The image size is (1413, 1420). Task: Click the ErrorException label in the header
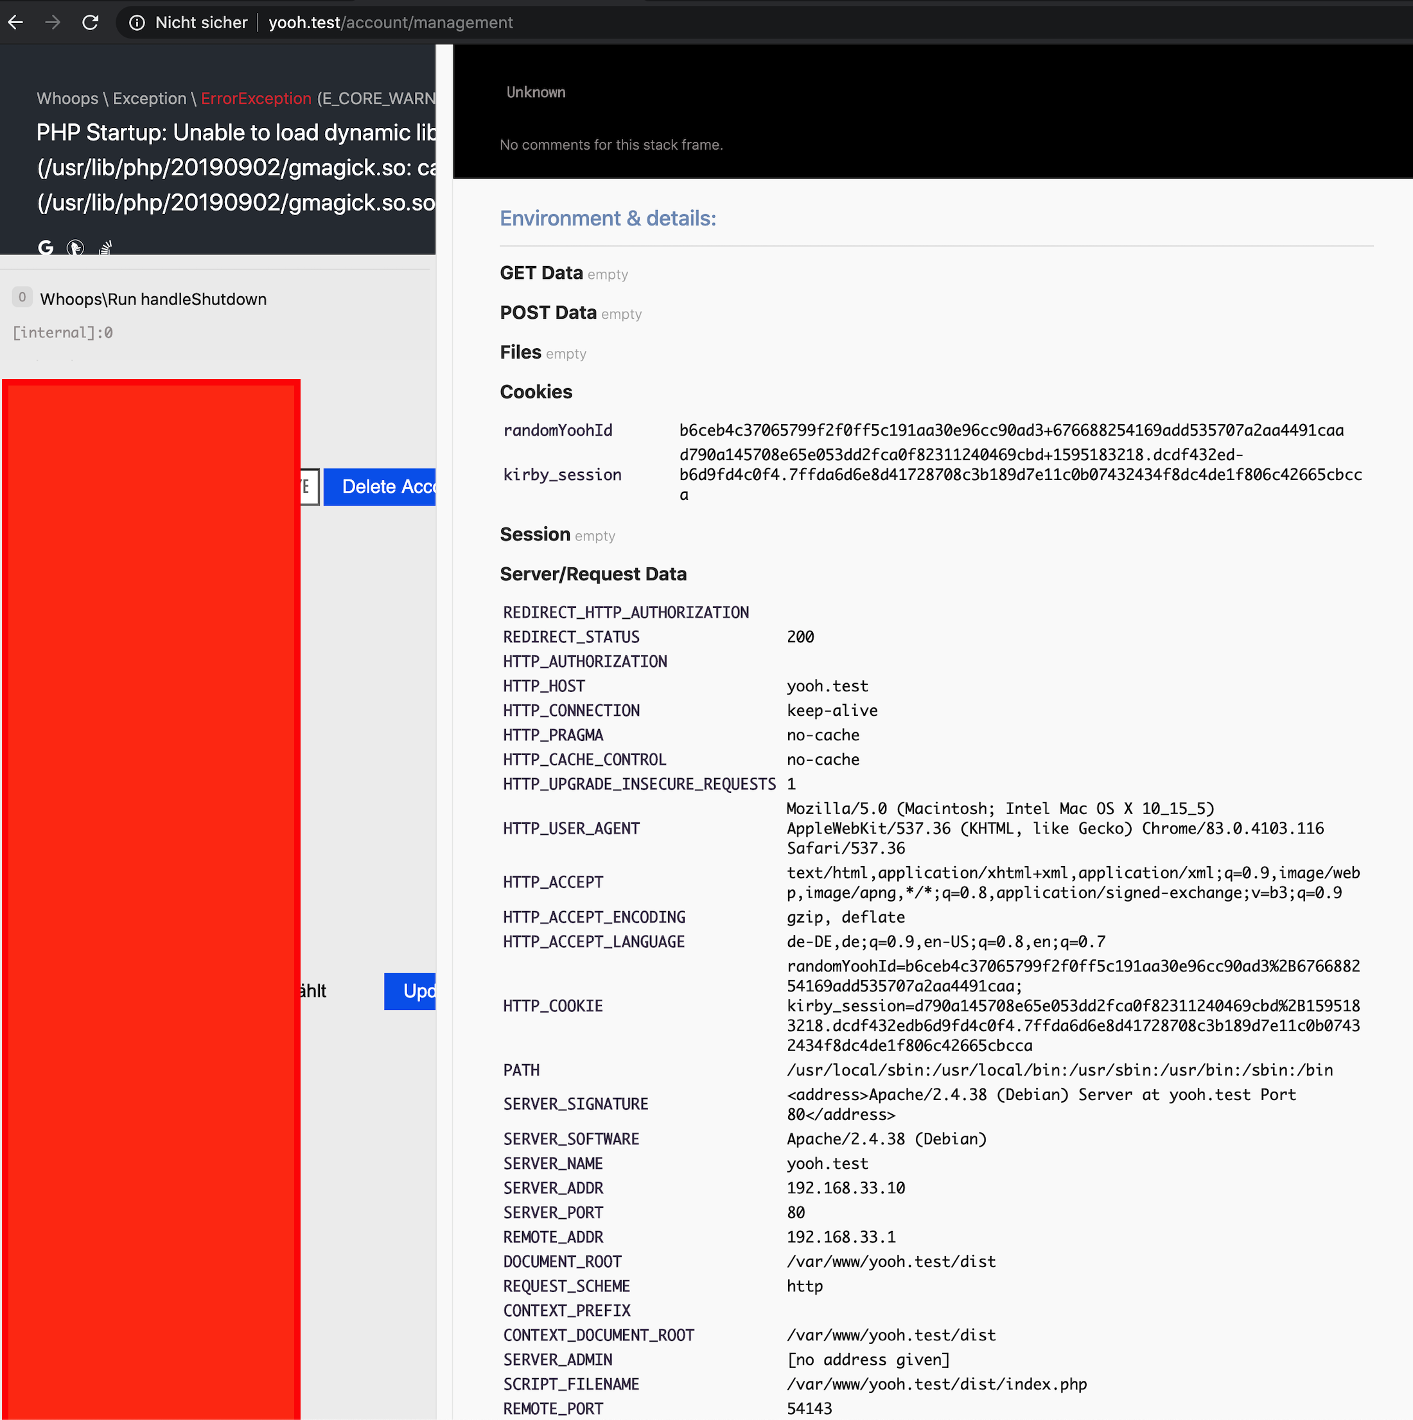pyautogui.click(x=256, y=98)
